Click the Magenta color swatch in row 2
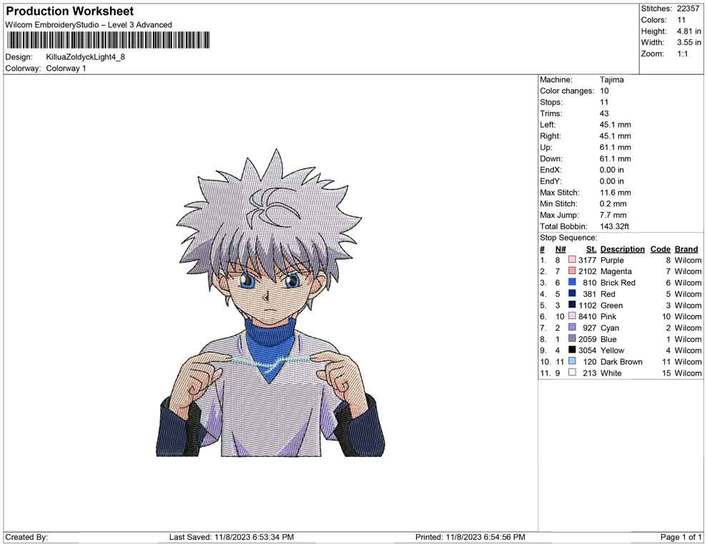 (572, 271)
